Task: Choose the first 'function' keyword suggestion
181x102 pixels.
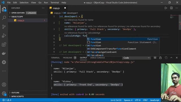Action: (123, 39)
